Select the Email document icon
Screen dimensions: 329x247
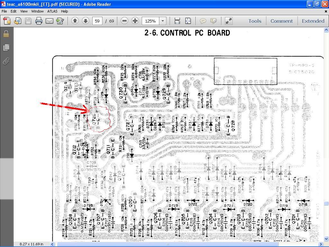pyautogui.click(x=49, y=21)
